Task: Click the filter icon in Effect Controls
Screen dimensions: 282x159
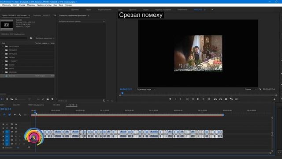Action: 104,101
